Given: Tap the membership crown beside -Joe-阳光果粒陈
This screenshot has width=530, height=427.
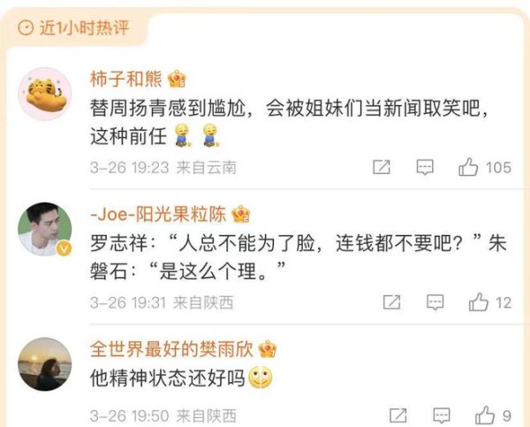Looking at the screenshot, I should pyautogui.click(x=240, y=214).
